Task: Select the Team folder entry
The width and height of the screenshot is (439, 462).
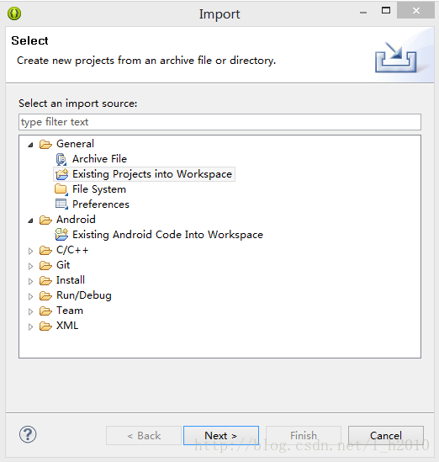Action: pyautogui.click(x=70, y=311)
